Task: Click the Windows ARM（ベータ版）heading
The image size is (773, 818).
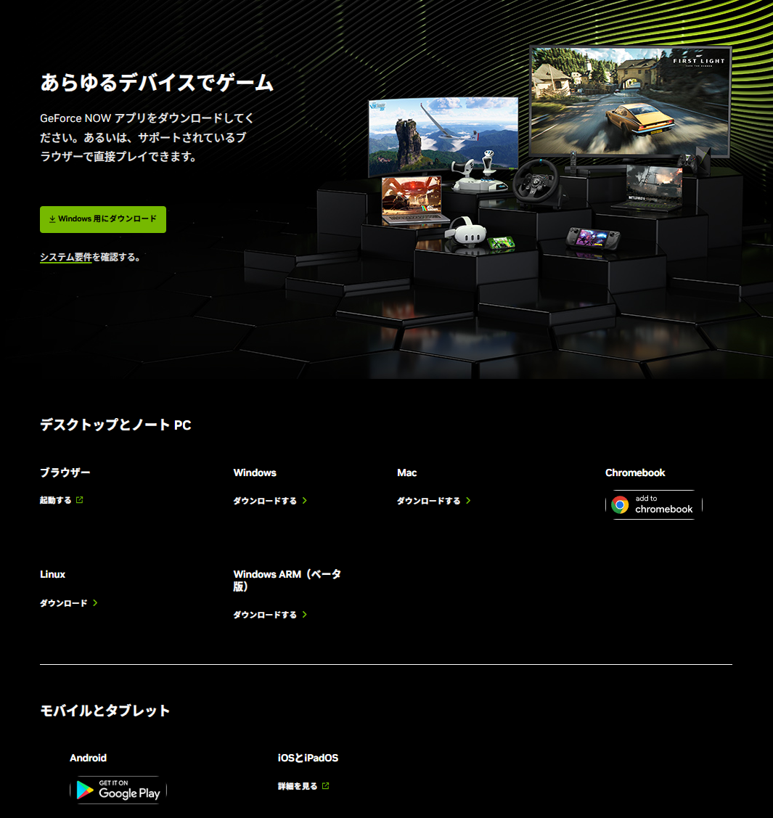Action: click(x=287, y=580)
